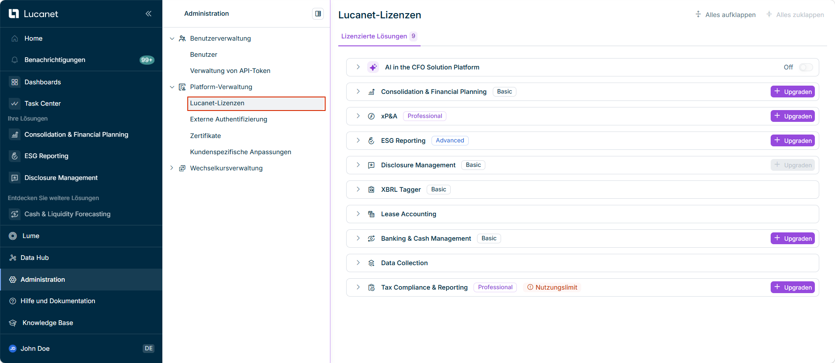Click the Nutzungslimit warning badge

pyautogui.click(x=552, y=287)
